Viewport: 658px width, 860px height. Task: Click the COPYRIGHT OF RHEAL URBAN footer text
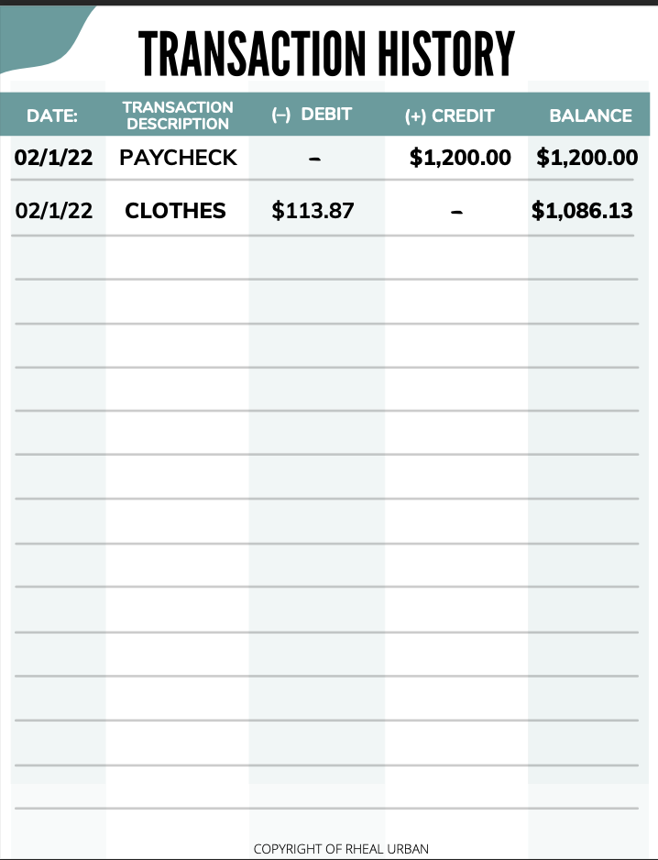click(341, 849)
